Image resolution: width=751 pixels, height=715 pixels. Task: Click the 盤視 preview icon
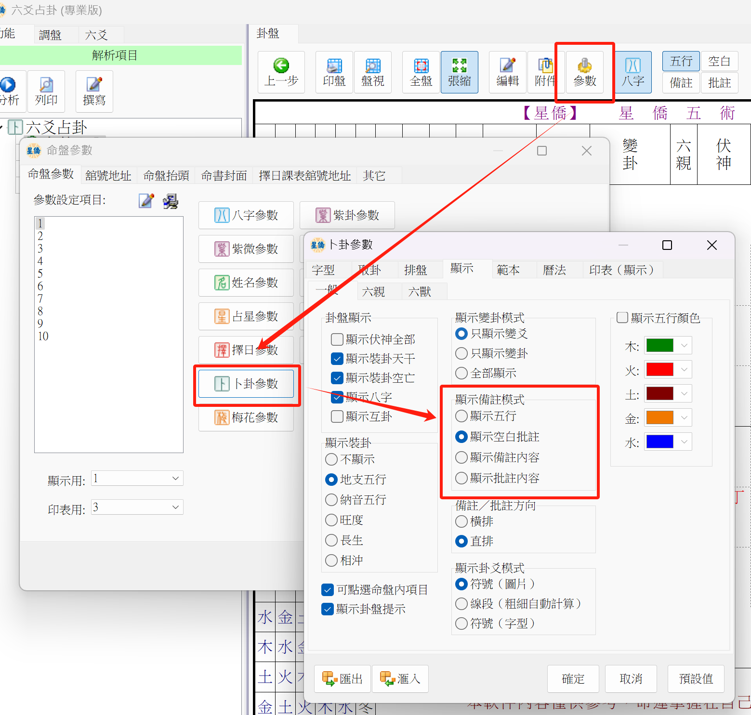[x=373, y=72]
